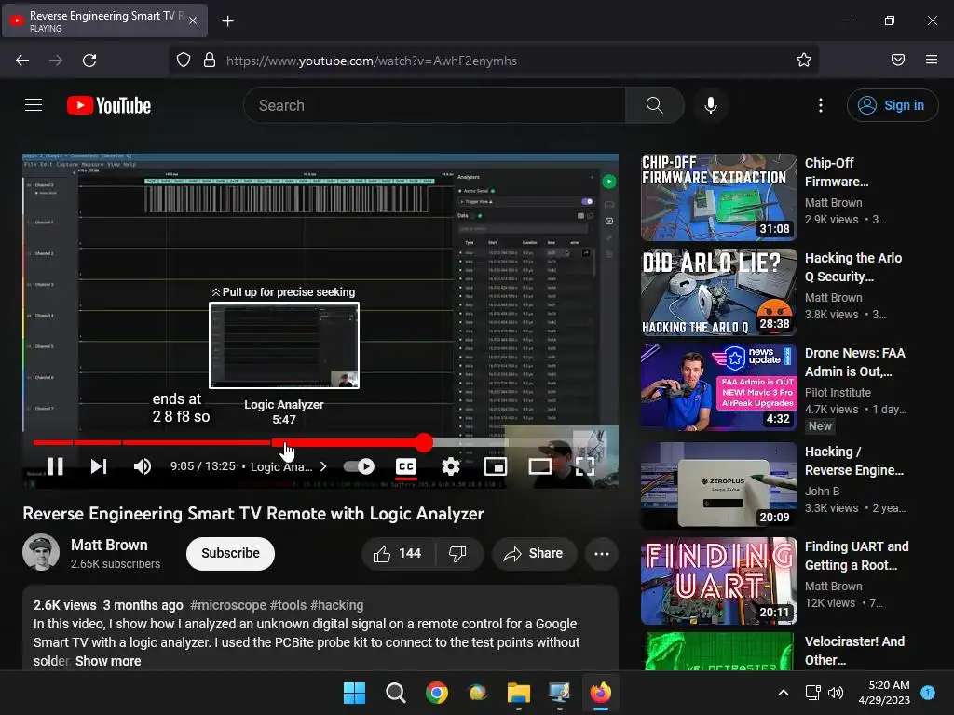Image resolution: width=954 pixels, height=715 pixels.
Task: Click the video progress bar scrubber
Action: (x=424, y=442)
